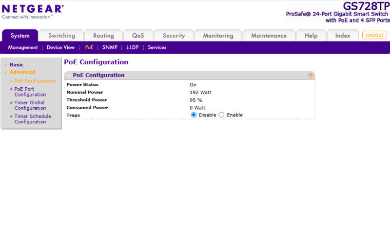The height and width of the screenshot is (235, 390).
Task: Open the LLDP submenu
Action: (132, 47)
